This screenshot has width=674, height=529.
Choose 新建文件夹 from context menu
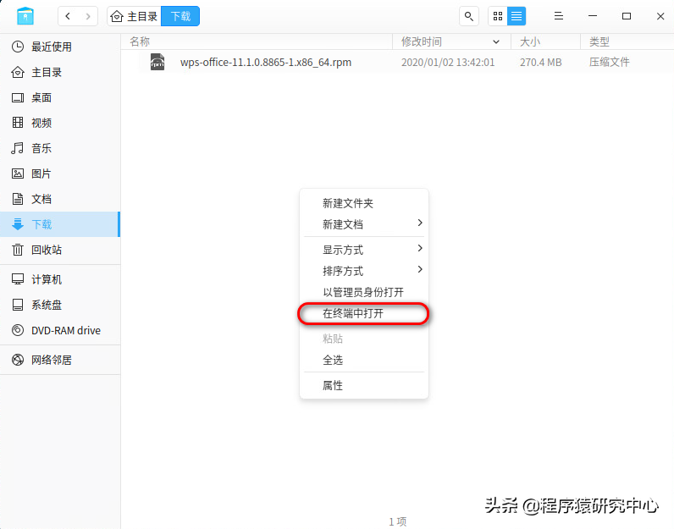coord(363,203)
